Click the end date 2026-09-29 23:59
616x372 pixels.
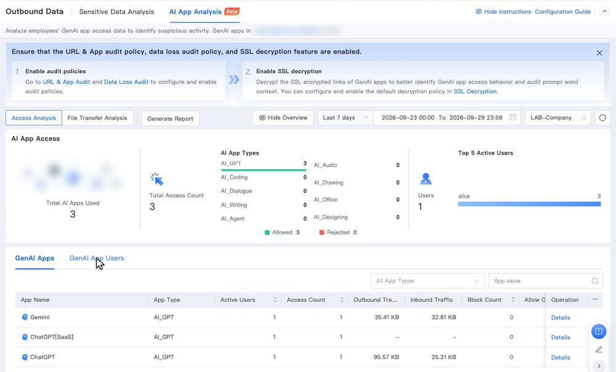click(x=476, y=117)
